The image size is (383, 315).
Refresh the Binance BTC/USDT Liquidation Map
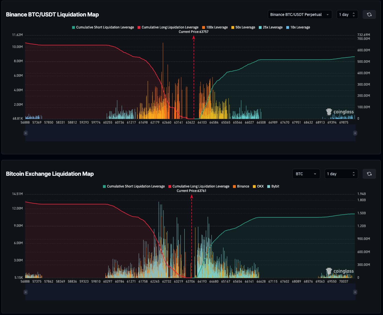click(369, 15)
